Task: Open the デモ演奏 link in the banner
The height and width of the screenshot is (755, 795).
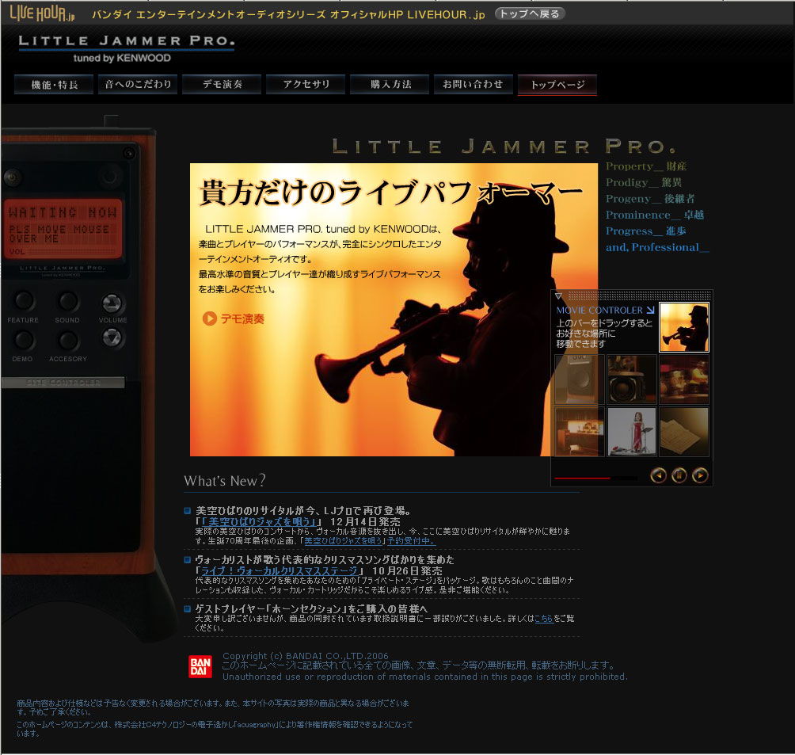Action: 242,319
